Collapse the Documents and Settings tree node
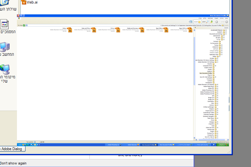 (226, 34)
